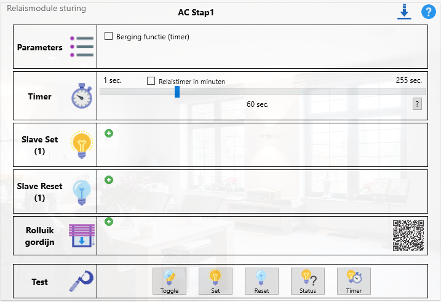The image size is (441, 302).
Task: Click the Parameters list icon
Action: [x=82, y=46]
